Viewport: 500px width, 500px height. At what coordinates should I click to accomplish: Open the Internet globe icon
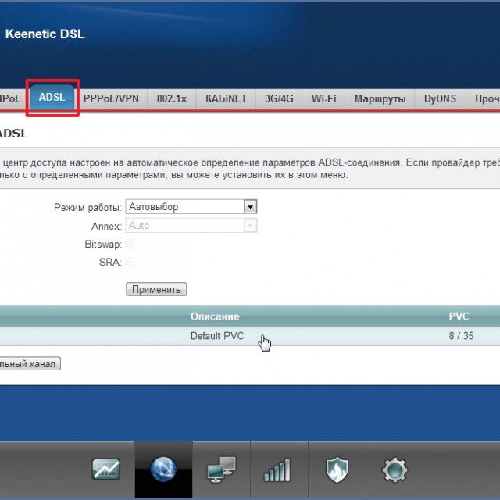163,469
